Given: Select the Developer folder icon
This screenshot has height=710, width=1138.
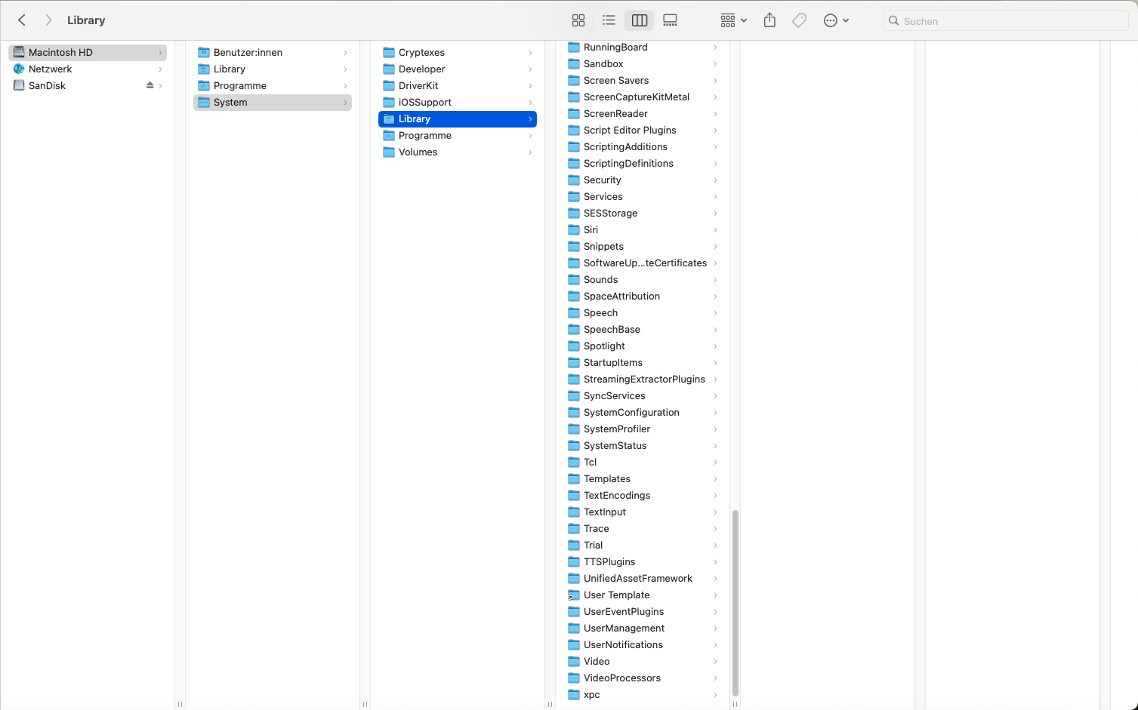Looking at the screenshot, I should (x=389, y=69).
